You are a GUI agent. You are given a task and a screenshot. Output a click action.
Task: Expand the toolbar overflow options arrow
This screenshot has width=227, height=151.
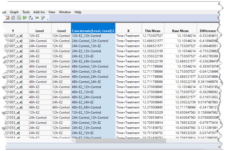point(48,19)
